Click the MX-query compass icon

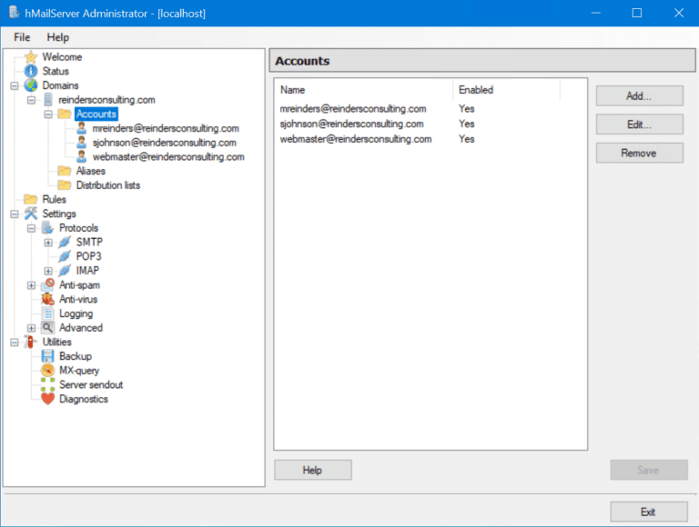[x=47, y=371]
